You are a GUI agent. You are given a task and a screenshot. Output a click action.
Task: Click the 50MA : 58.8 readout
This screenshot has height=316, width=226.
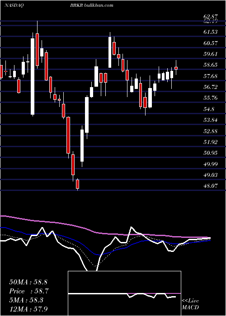[x=28, y=282]
